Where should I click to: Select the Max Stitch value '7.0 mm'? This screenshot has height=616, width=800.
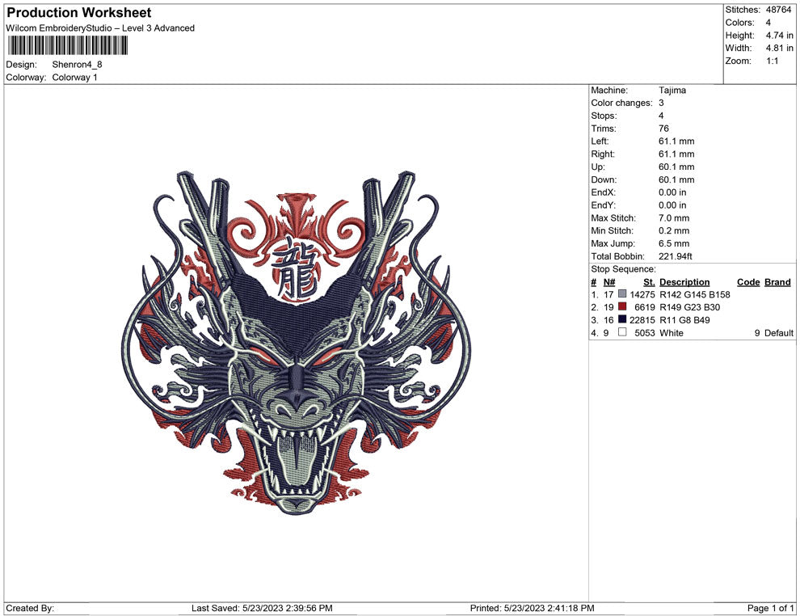(x=673, y=218)
